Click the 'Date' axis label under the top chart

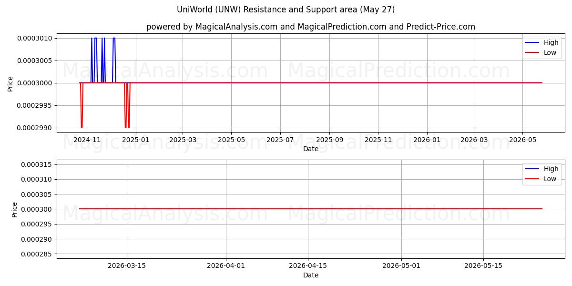[x=311, y=149]
